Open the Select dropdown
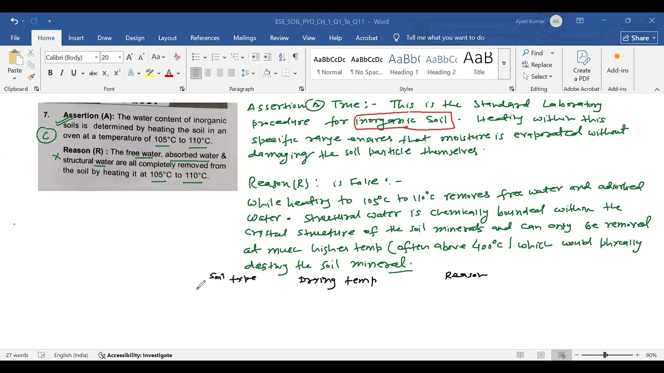The width and height of the screenshot is (664, 373). [538, 77]
